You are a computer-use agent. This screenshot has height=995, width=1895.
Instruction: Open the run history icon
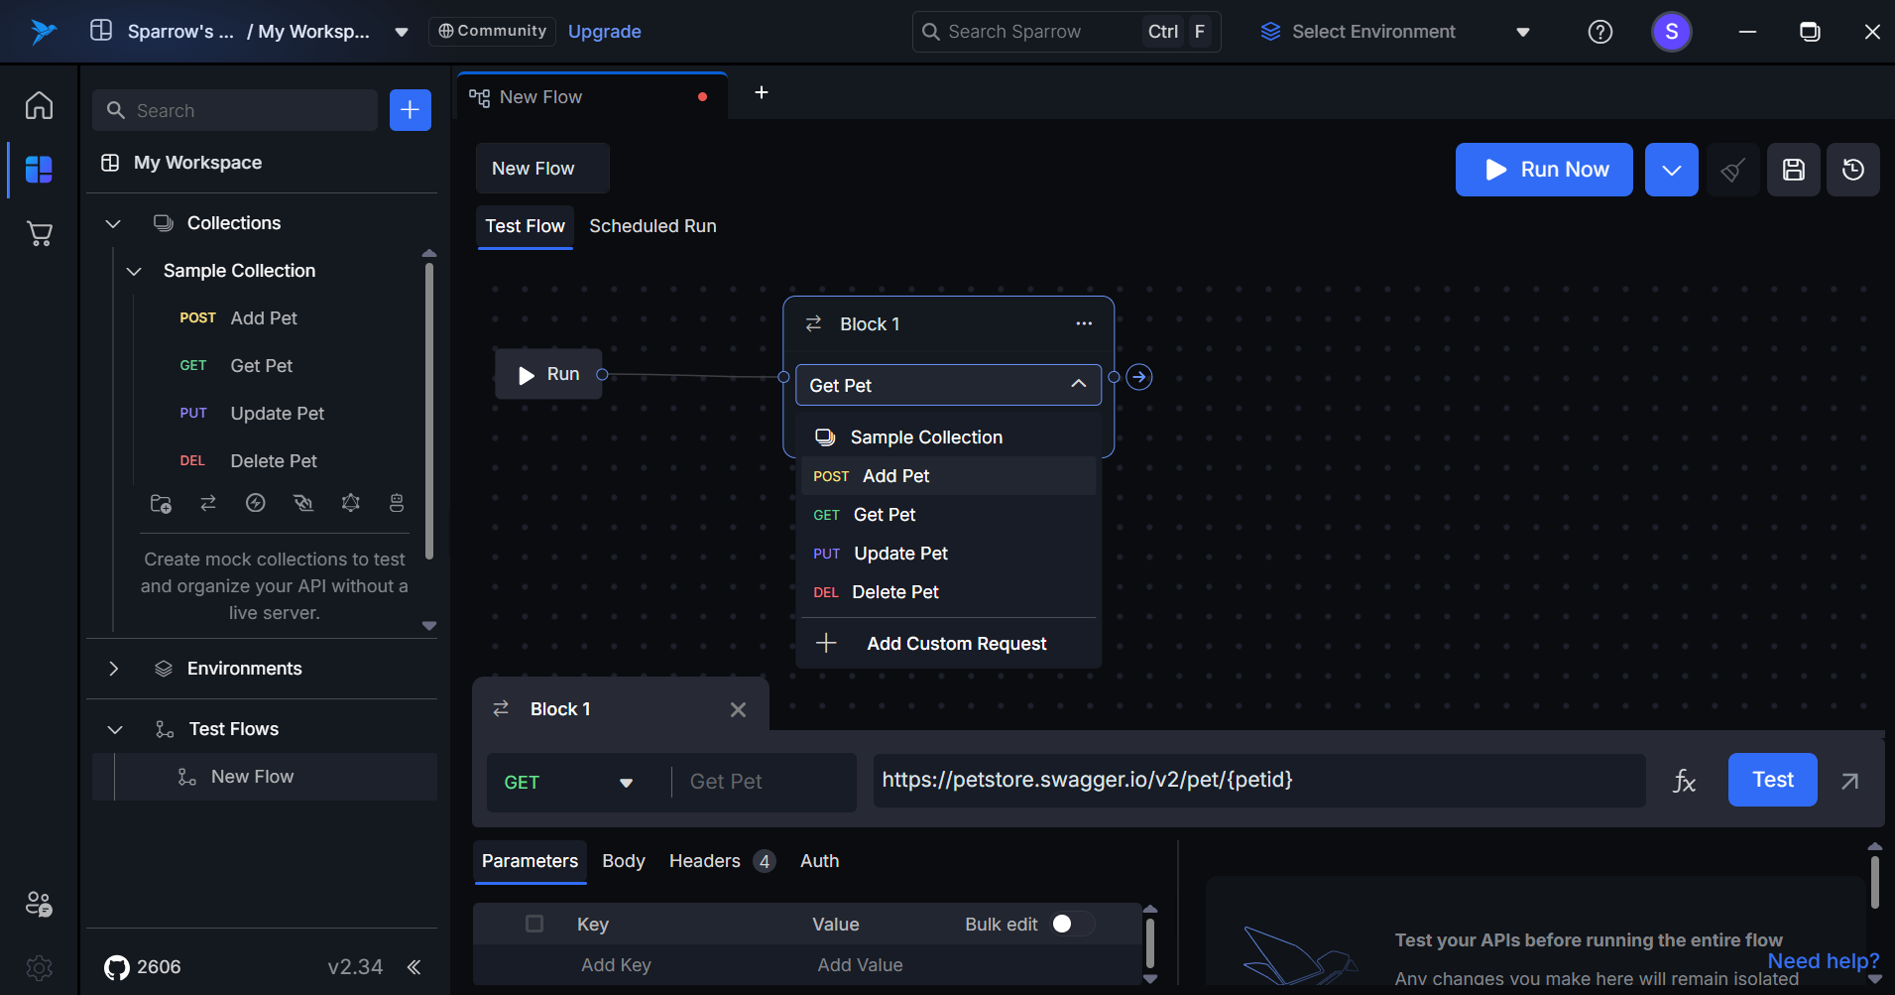[x=1852, y=170]
